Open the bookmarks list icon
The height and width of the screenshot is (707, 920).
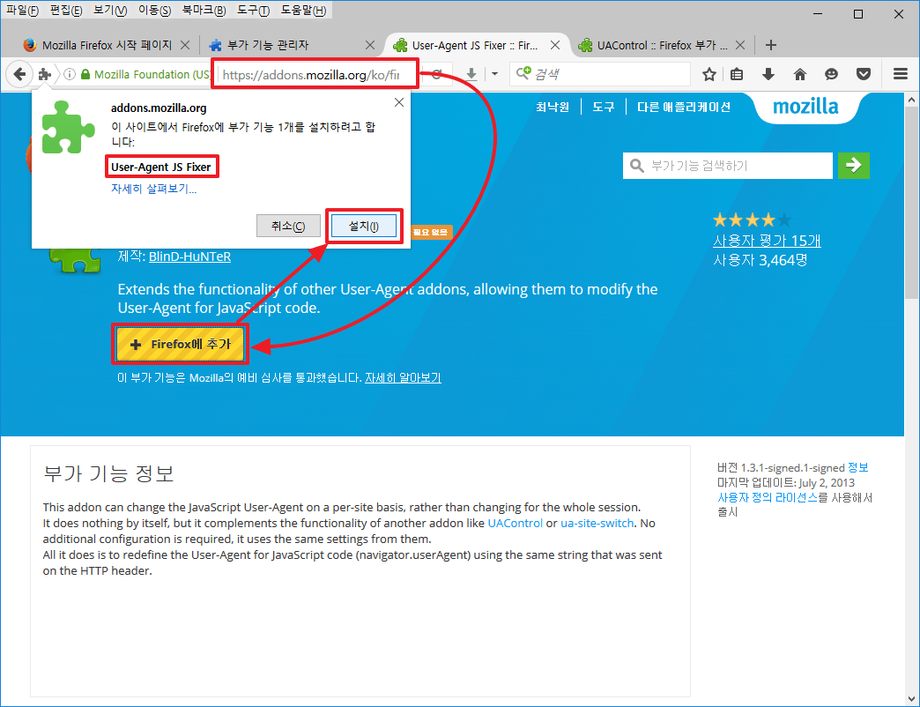pyautogui.click(x=738, y=75)
